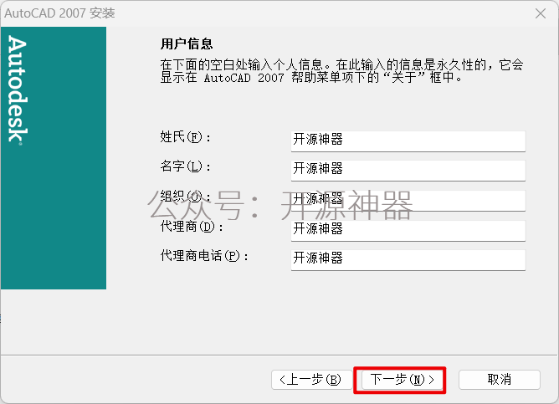This screenshot has height=404, width=559.
Task: Cancel installation with 取消 button
Action: pyautogui.click(x=499, y=380)
